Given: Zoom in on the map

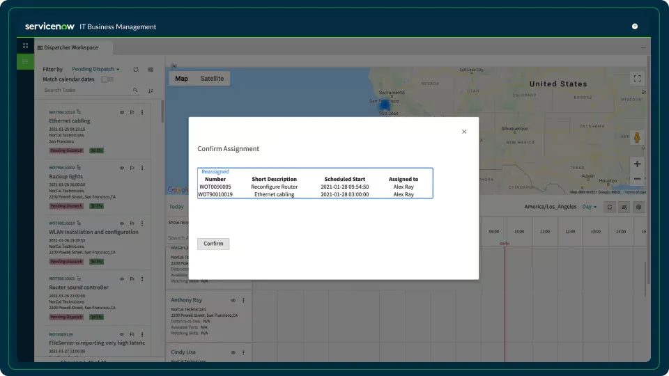Looking at the screenshot, I should click(637, 164).
